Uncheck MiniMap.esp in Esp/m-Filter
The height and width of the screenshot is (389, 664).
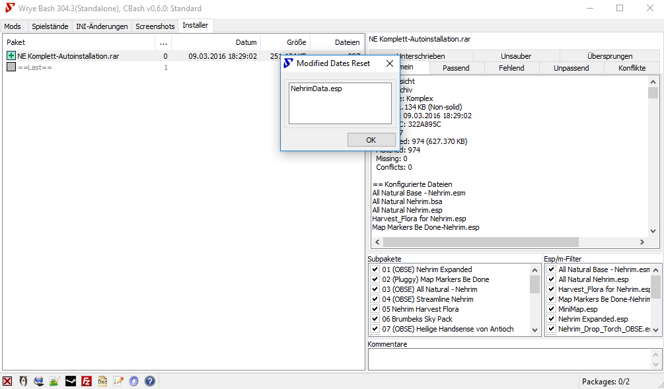552,309
